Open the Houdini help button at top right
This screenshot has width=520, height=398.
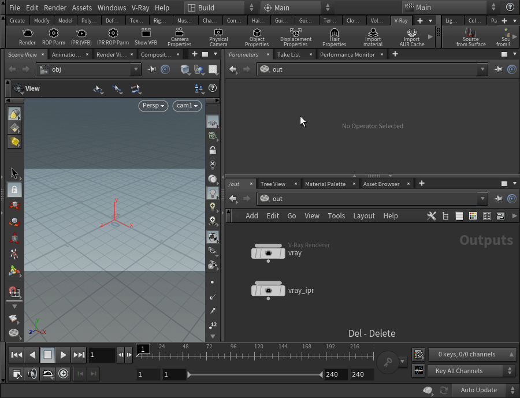click(510, 7)
